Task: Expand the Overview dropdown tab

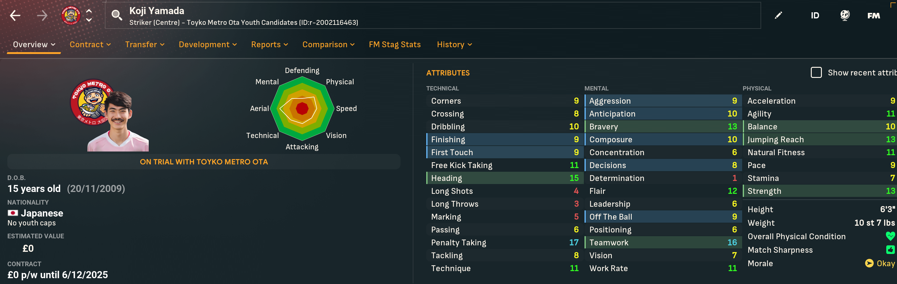Action: (34, 44)
